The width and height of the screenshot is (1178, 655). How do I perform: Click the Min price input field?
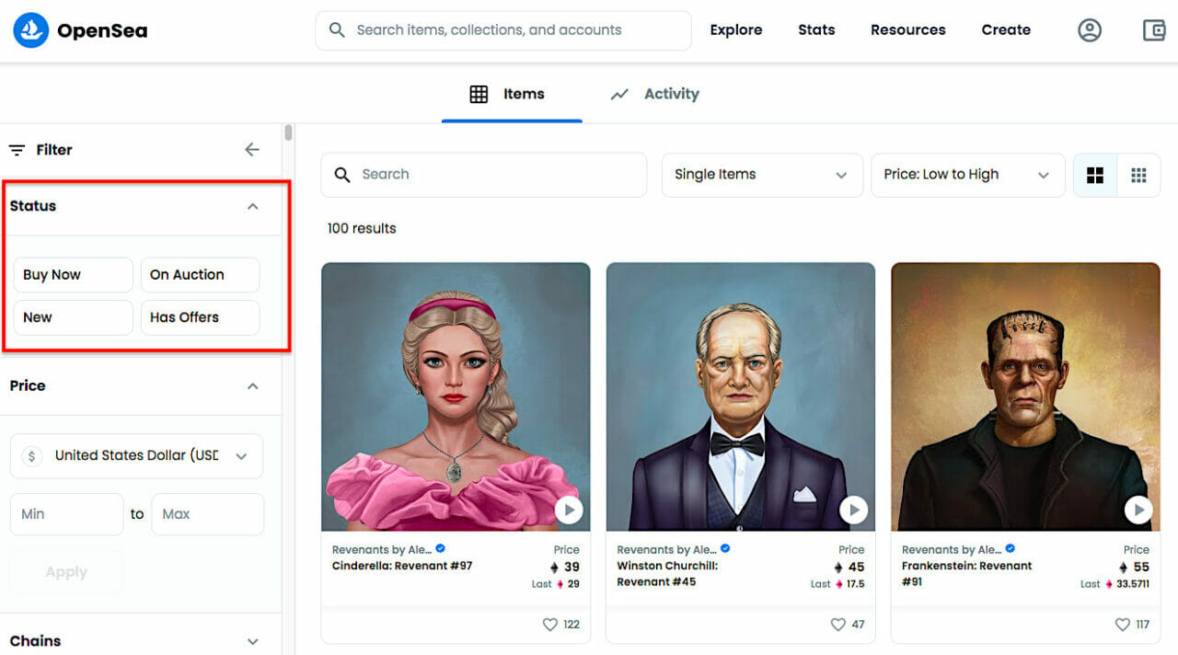point(66,514)
